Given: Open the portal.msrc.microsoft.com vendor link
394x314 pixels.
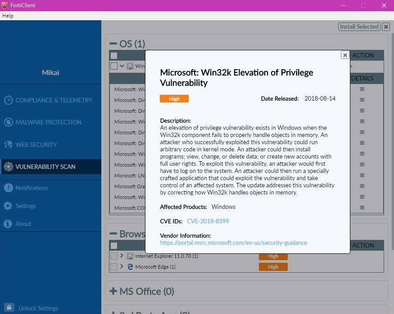Looking at the screenshot, I should click(x=233, y=243).
